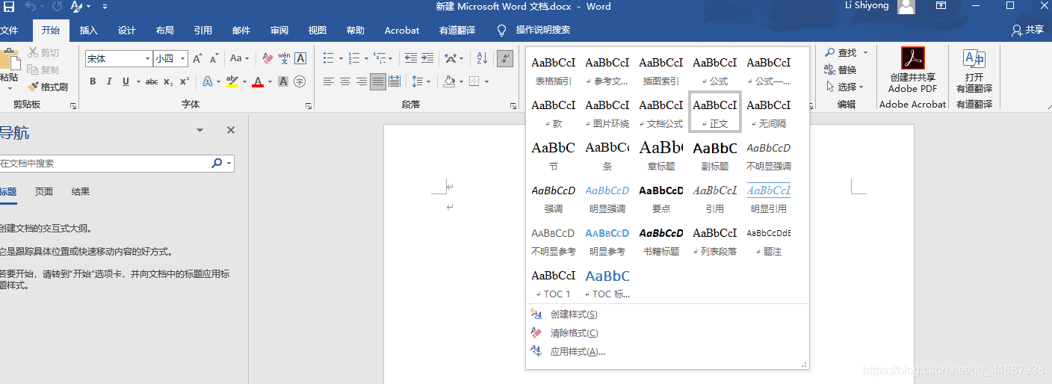
Task: Toggle justify alignment
Action: [378, 81]
